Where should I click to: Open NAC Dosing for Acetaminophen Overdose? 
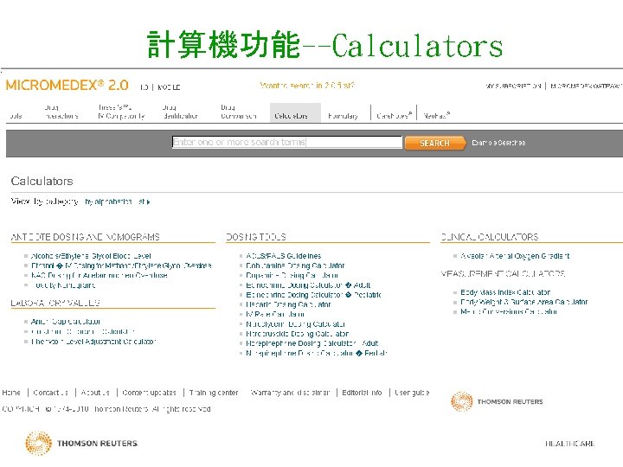coord(100,275)
